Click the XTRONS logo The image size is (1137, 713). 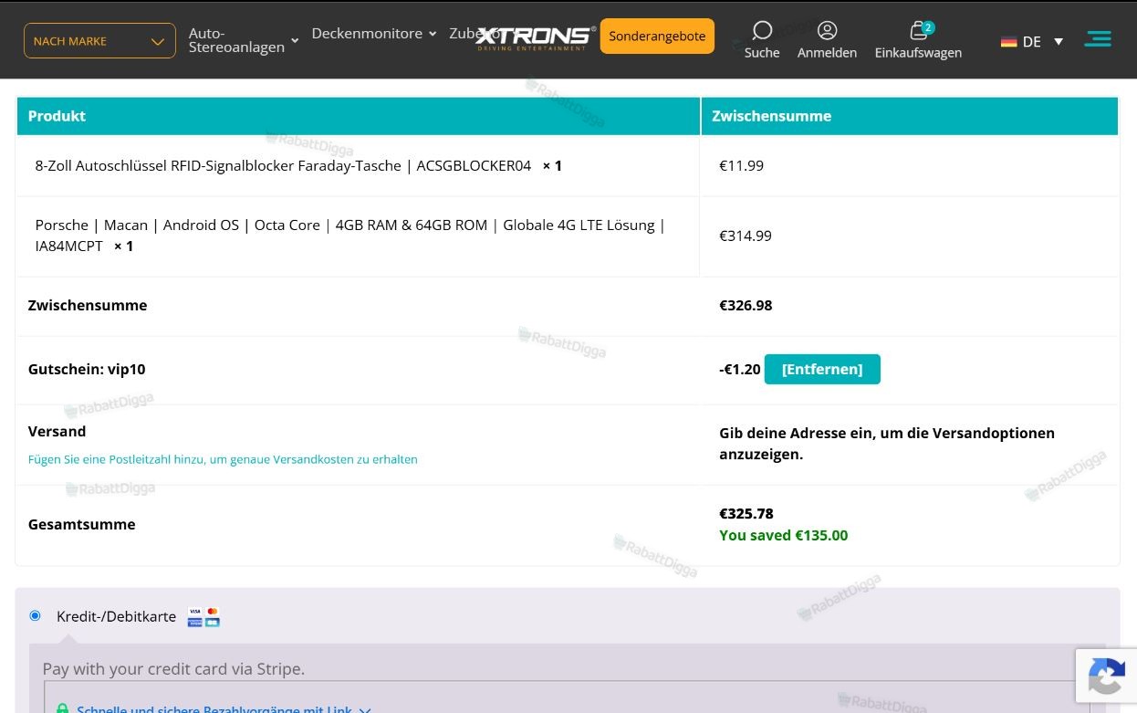pyautogui.click(x=536, y=37)
